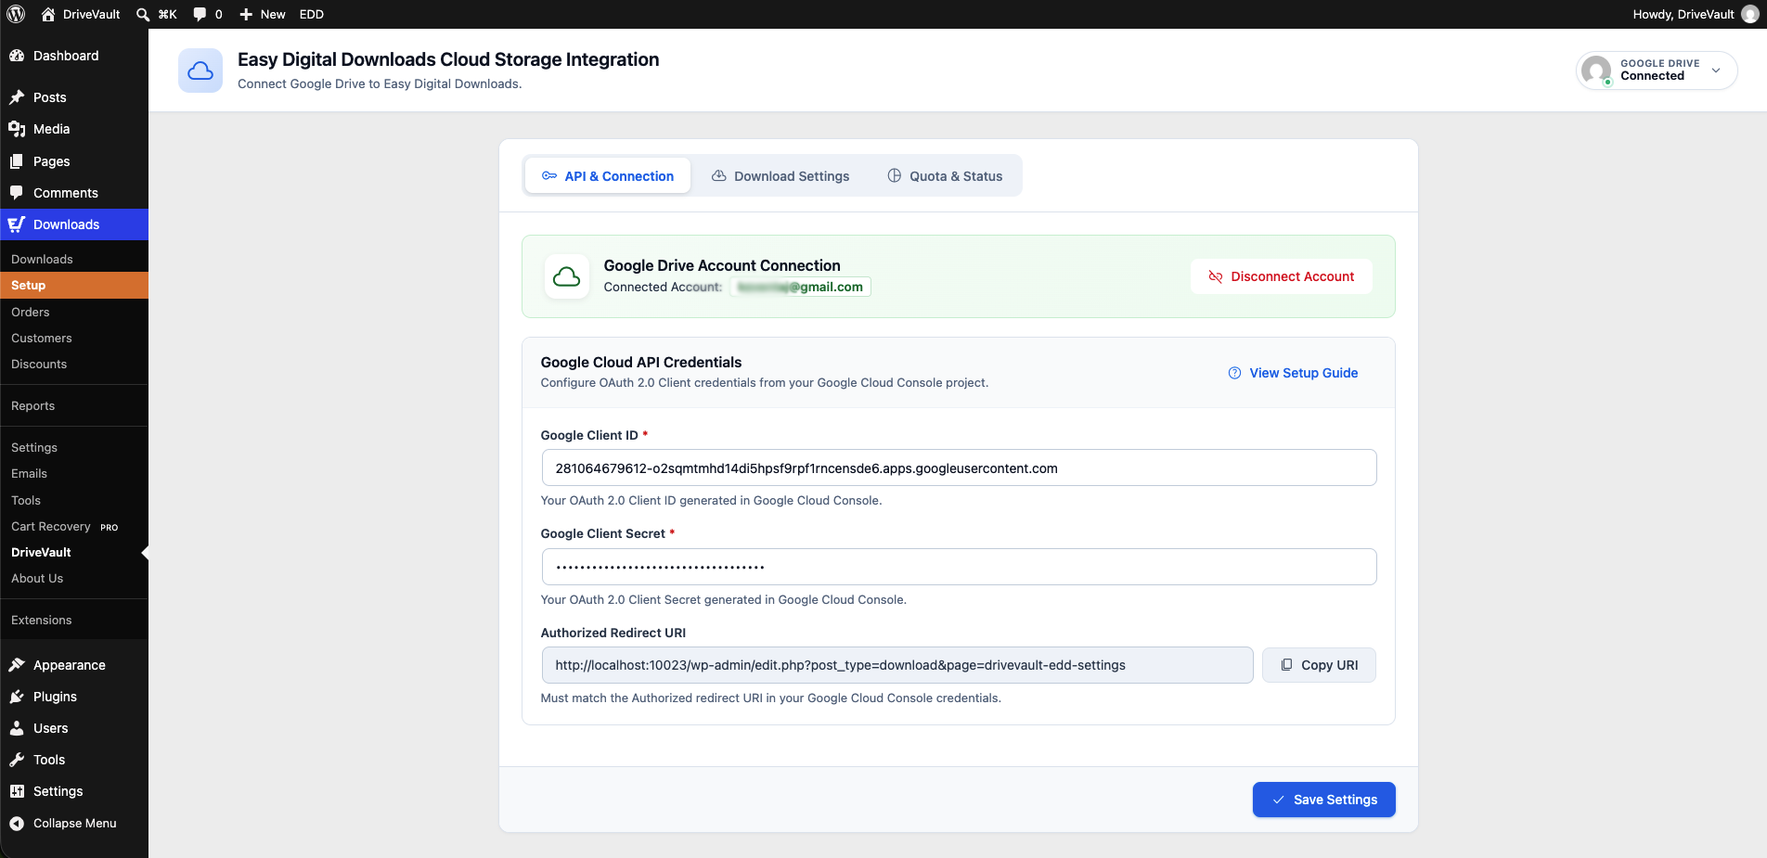1767x858 pixels.
Task: Switch to API & Connection tab
Action: [608, 176]
